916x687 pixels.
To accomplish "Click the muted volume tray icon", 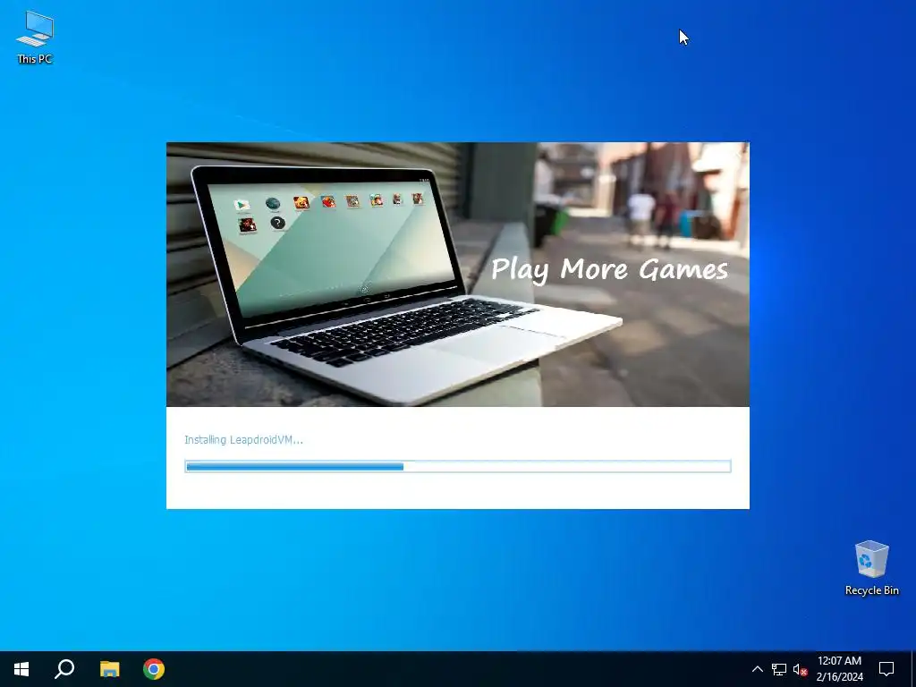I will pos(800,669).
